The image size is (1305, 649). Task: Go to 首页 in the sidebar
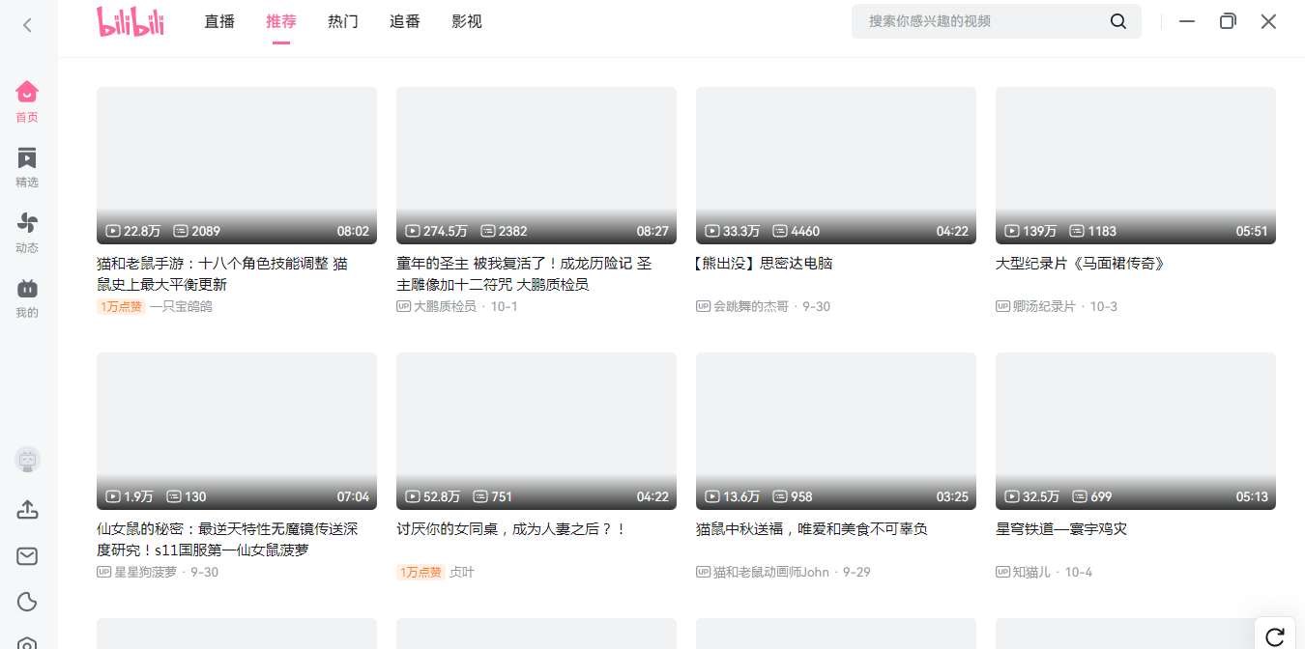pos(27,101)
